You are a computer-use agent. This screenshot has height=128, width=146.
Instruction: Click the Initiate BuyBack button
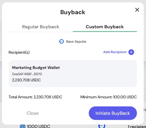(113, 113)
